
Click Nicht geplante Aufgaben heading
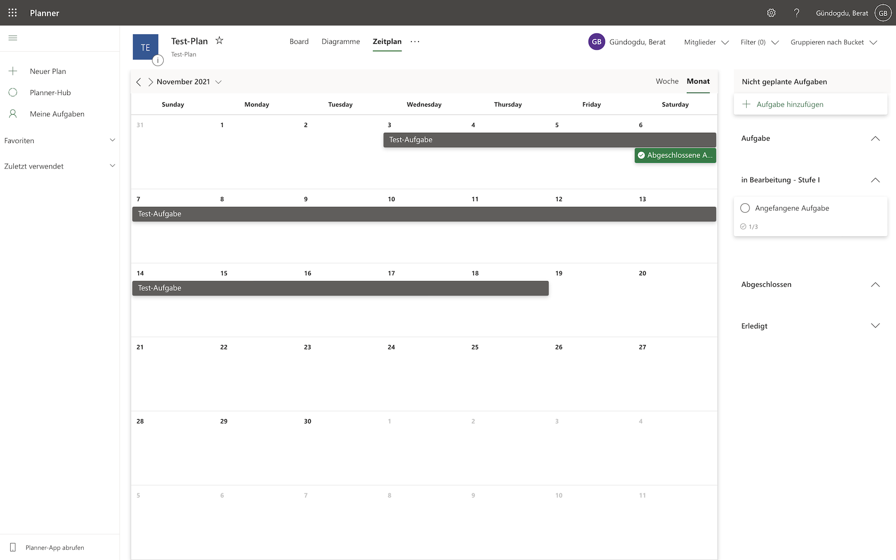pos(785,82)
